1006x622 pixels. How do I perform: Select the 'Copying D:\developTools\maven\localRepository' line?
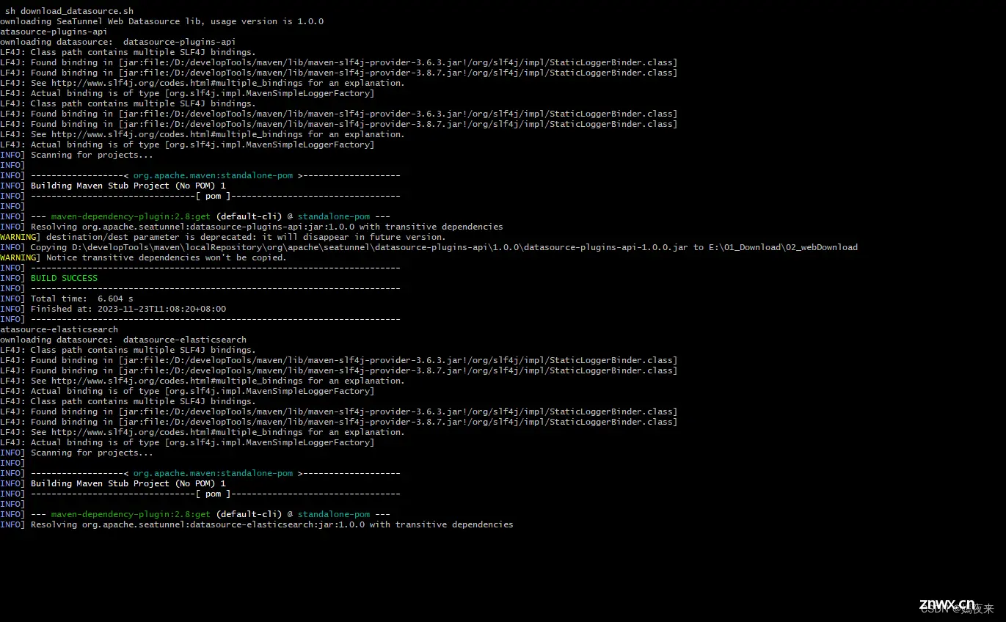[429, 247]
